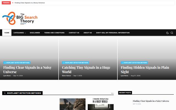The image size is (176, 110).
Task: Click category tag above the Catching Tiny Signals headline
Action: [76, 63]
